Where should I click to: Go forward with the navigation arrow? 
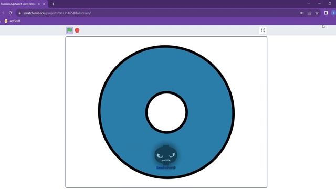pyautogui.click(x=3, y=13)
